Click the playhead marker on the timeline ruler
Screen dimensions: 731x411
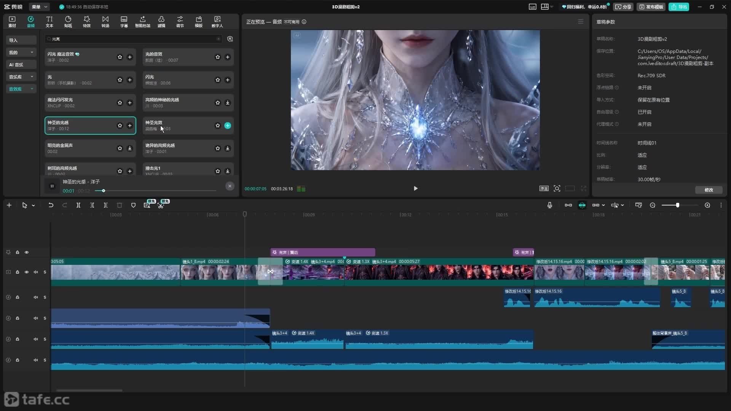tap(245, 214)
